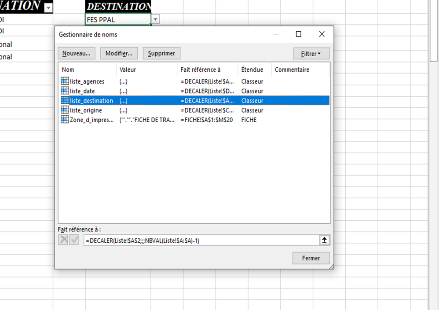Open the FES PPAL cell dropdown arrow
The image size is (439, 310).
156,19
